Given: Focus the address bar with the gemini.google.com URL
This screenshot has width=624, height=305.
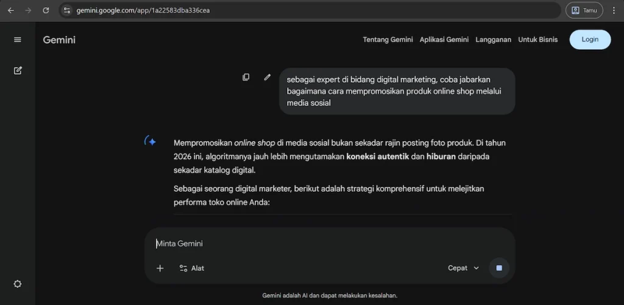Looking at the screenshot, I should [310, 10].
